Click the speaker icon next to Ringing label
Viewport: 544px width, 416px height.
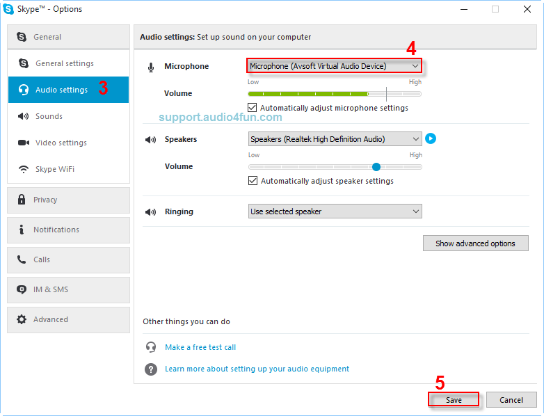pos(150,212)
